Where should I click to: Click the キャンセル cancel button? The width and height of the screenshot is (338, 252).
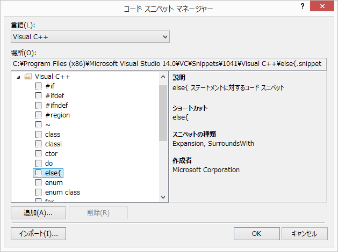point(305,234)
